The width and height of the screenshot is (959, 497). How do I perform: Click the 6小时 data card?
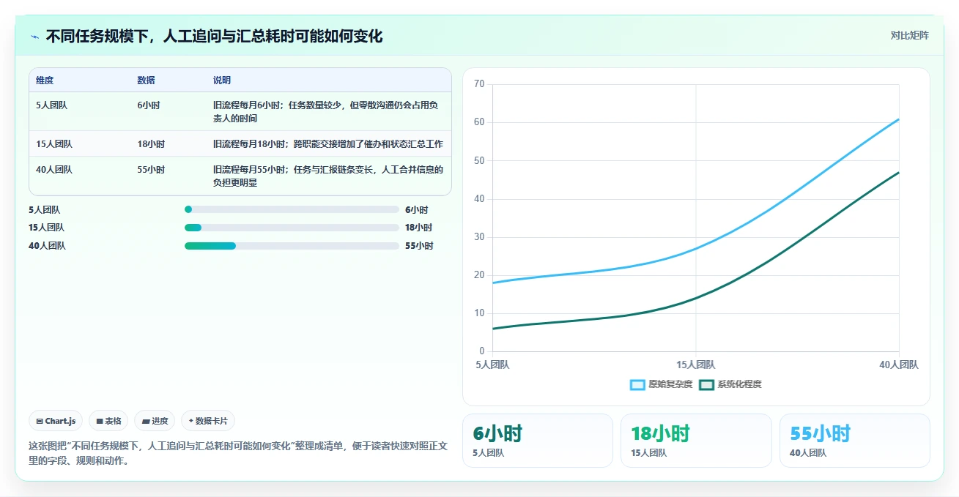click(538, 441)
